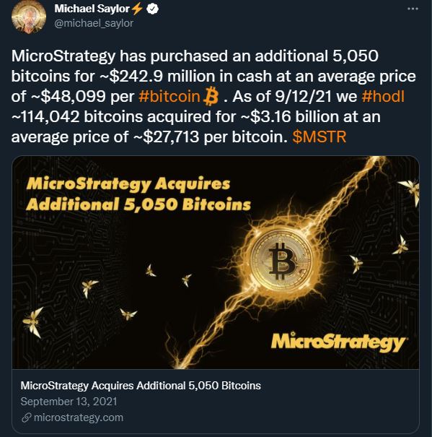Click the gold Bitcoin coin in the image

(x=281, y=261)
